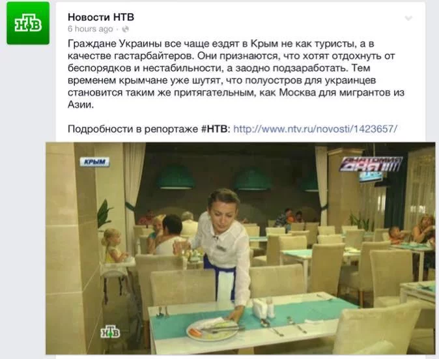439x359 pixels.
Task: Open the restaurant photo attachment
Action: (240, 248)
